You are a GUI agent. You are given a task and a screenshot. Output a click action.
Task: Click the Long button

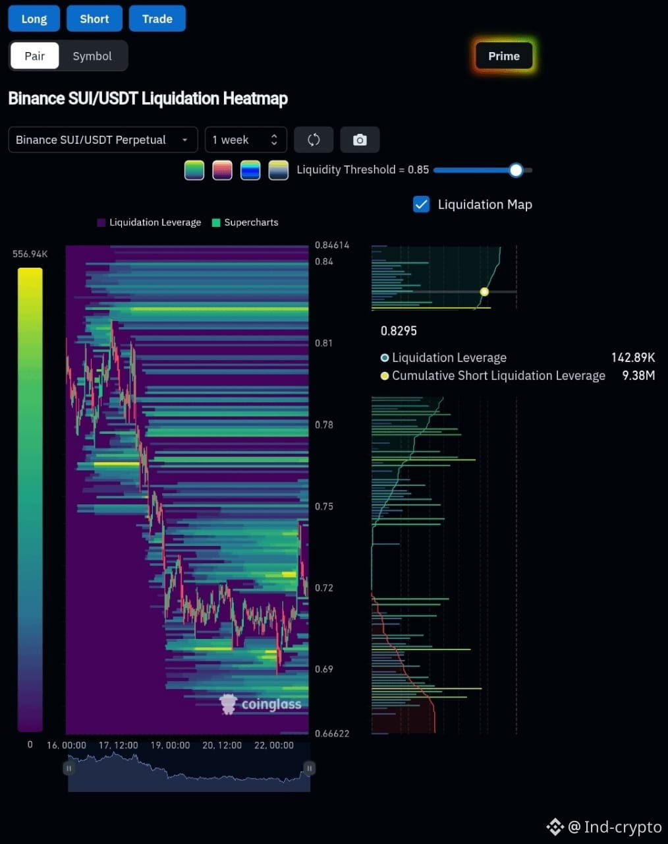point(34,18)
